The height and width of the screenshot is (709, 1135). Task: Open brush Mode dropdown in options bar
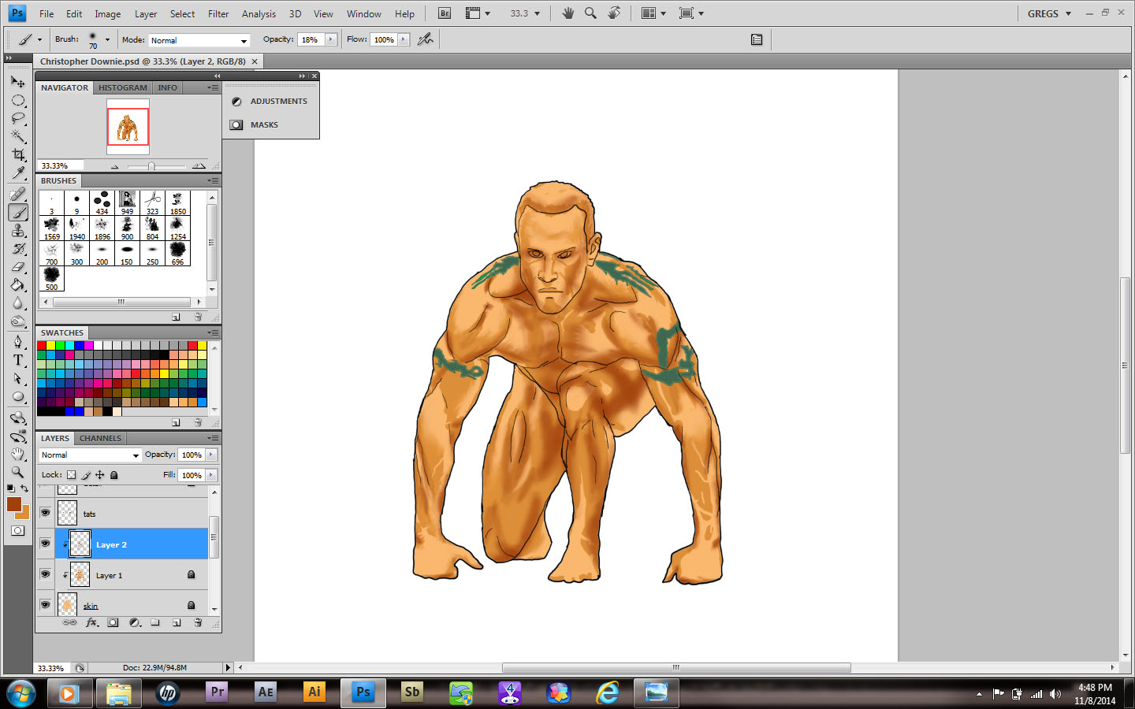[x=199, y=40]
